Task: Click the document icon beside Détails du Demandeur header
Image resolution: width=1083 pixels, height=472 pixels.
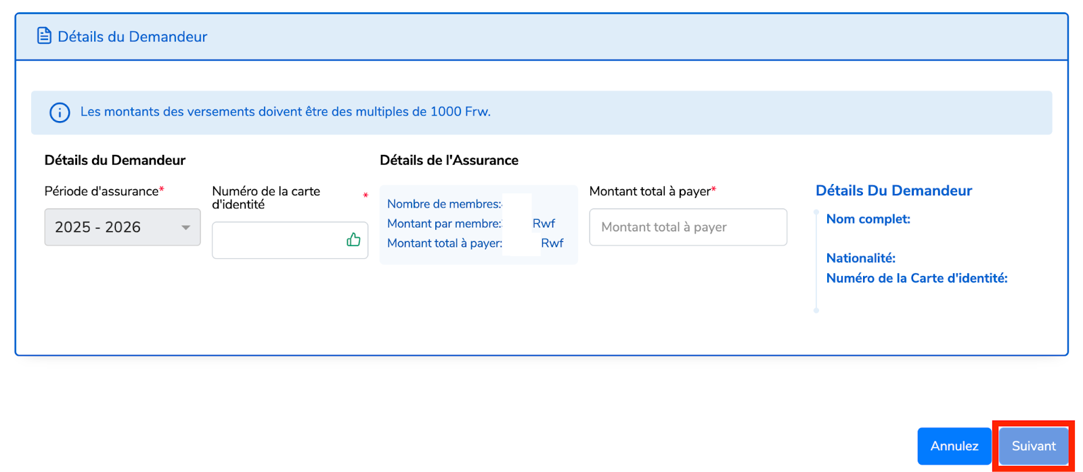Action: click(44, 36)
